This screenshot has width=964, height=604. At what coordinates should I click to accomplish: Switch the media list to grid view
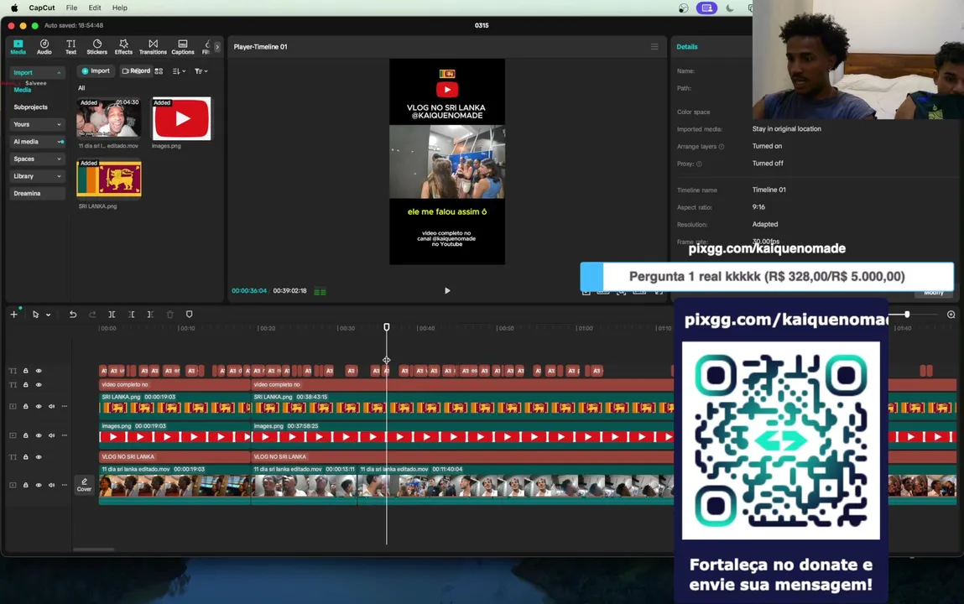point(159,71)
